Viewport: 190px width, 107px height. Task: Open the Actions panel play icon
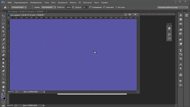pos(180,81)
